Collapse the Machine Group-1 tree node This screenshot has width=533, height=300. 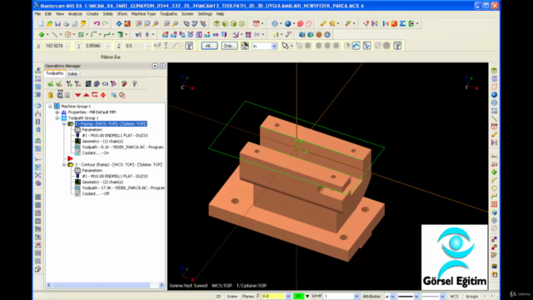pyautogui.click(x=50, y=106)
